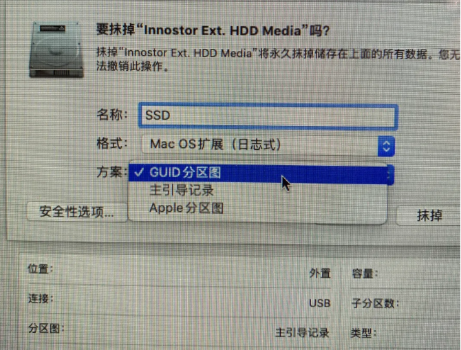This screenshot has width=461, height=350.
Task: Click the 安全性选项 button
Action: point(77,212)
